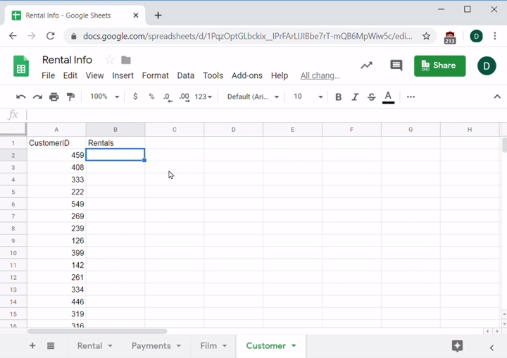The image size is (507, 358).
Task: Toggle strikethrough formatting
Action: coord(372,97)
